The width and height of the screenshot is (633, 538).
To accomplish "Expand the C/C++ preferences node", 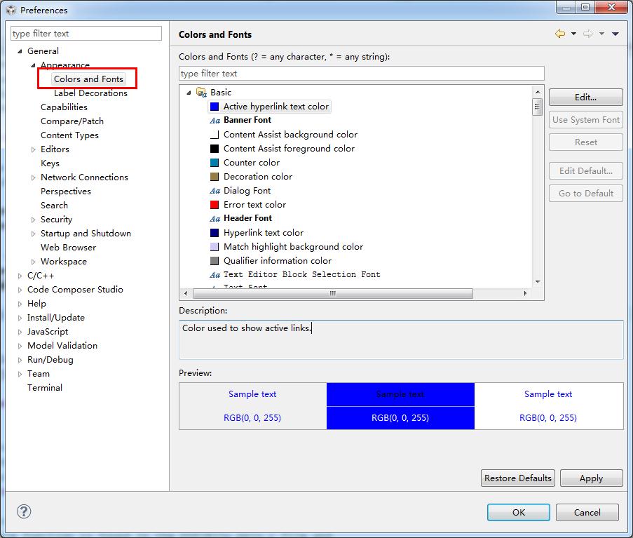I will pyautogui.click(x=20, y=276).
